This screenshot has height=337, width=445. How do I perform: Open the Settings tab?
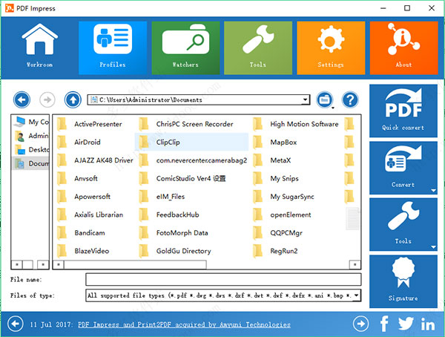click(x=331, y=48)
